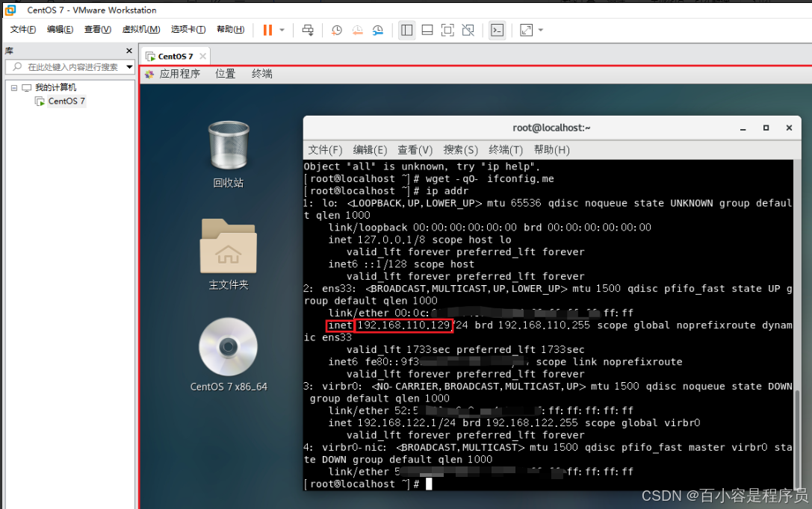Open terminal 终端(T) menu

click(506, 150)
